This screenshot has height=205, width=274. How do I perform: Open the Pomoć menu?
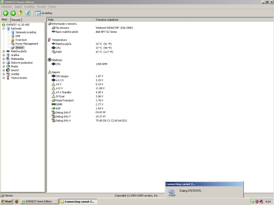(52, 6)
